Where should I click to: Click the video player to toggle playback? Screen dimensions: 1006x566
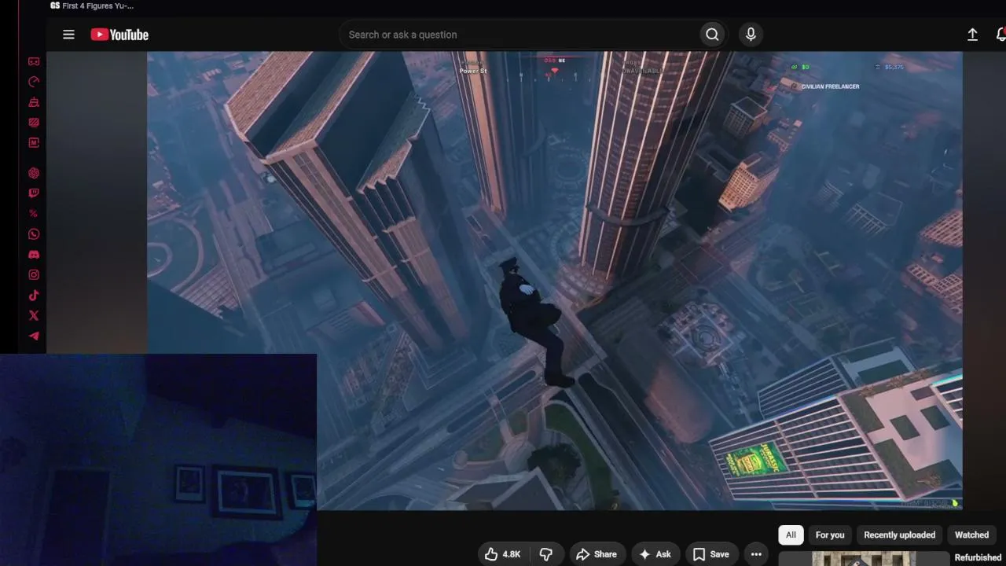click(555, 281)
